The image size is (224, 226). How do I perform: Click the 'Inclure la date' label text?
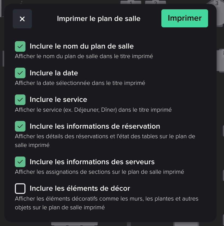[54, 73]
